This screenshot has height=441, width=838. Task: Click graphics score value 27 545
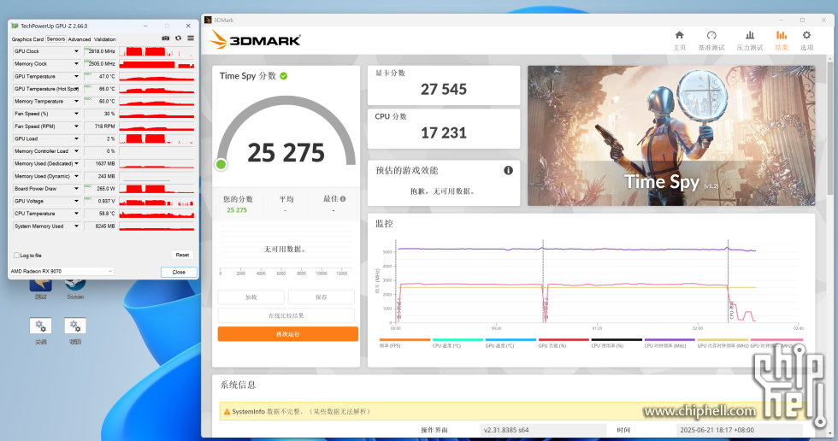(x=444, y=89)
